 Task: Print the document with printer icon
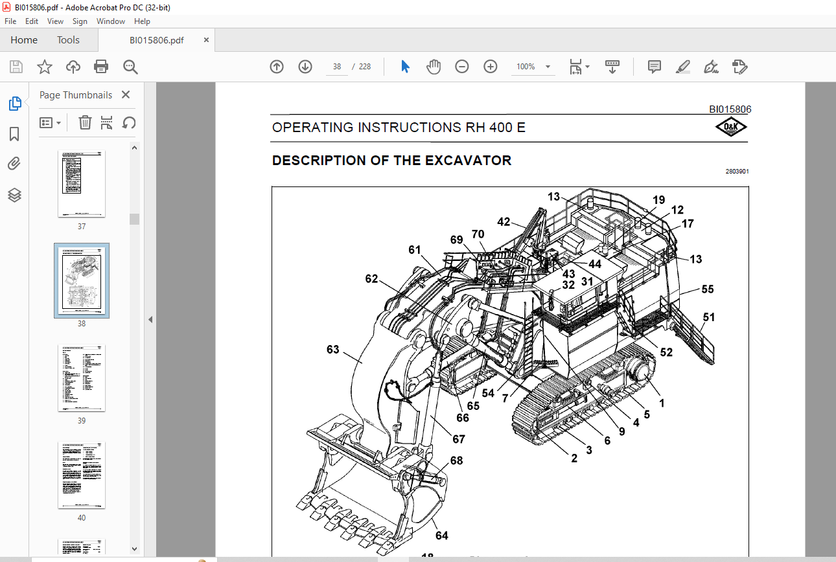coord(101,67)
